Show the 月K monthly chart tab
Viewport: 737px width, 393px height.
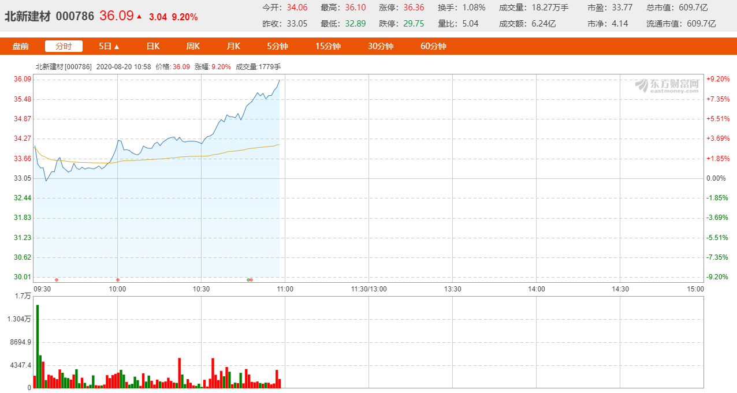pyautogui.click(x=233, y=46)
